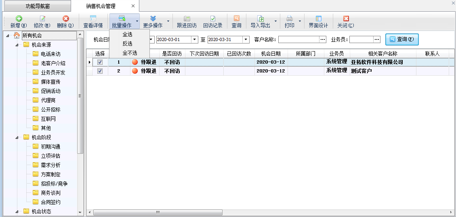Screen dimensions: 456x217
Task: Click the 修改 (Edit) toolbar icon
Action: click(x=42, y=19)
